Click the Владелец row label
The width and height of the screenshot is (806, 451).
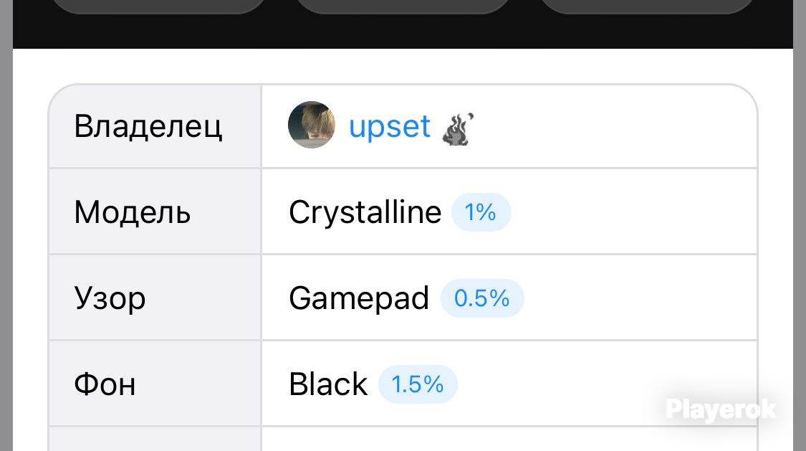pyautogui.click(x=148, y=126)
